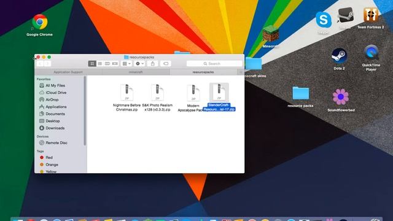Switch Finder to cover flow view
Viewport: 393px width, 221px height.
point(115,64)
